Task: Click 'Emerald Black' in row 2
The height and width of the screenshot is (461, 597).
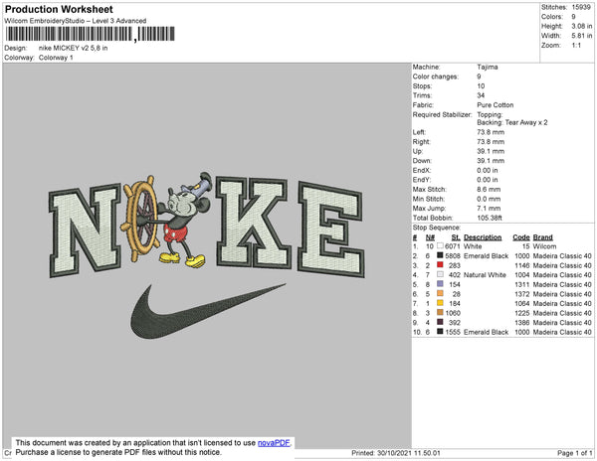Action: click(486, 255)
